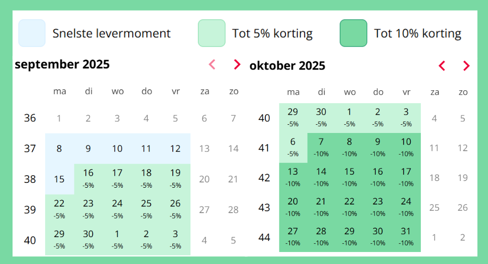The image size is (488, 264).
Task: Select September 26 delivery date
Action: (176, 208)
